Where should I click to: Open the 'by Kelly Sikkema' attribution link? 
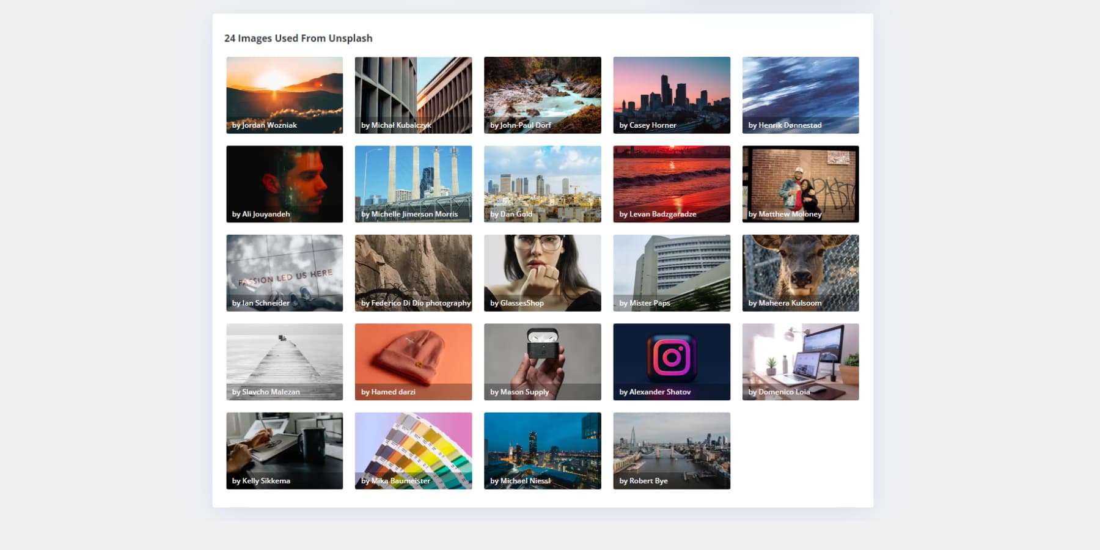point(260,481)
